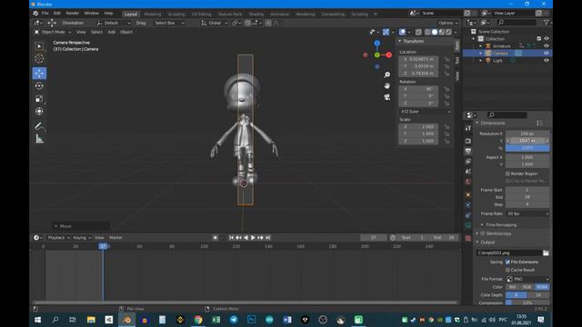Open the Global orientation dropdown

(x=215, y=23)
